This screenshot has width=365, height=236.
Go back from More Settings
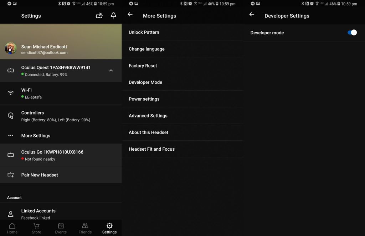130,14
